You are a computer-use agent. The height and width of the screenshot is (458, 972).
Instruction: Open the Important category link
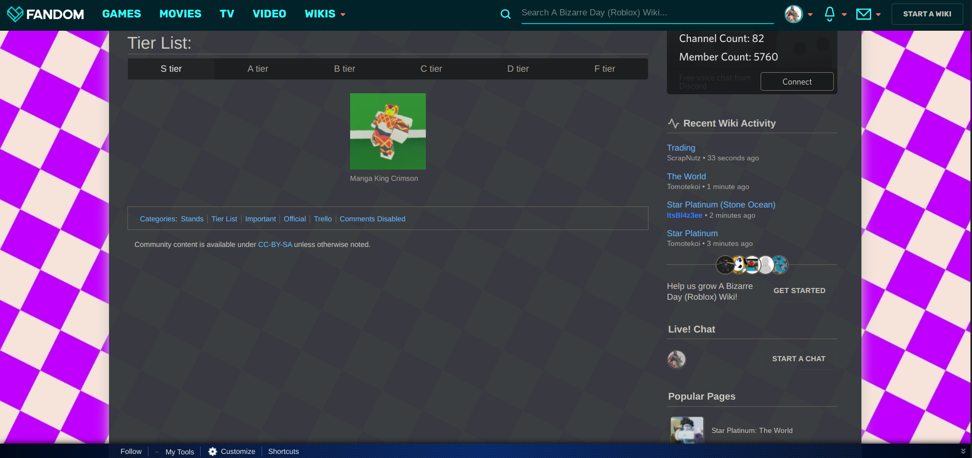coord(261,219)
